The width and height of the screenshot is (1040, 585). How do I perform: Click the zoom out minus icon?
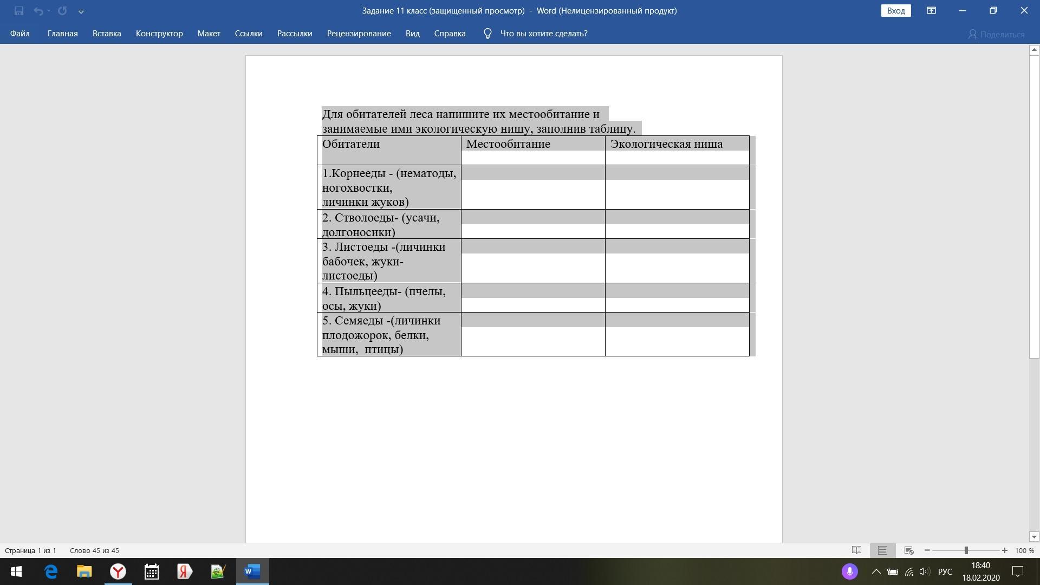click(927, 550)
